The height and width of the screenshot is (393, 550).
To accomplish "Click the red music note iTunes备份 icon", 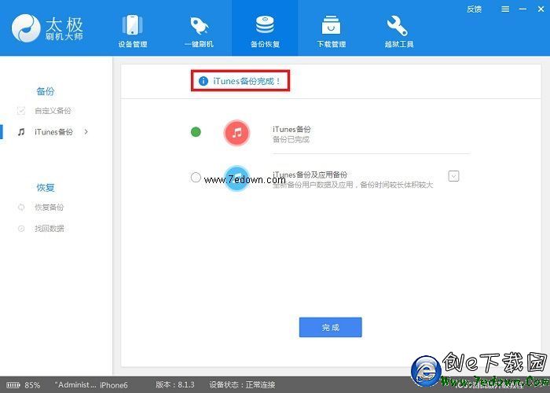I will tap(236, 133).
